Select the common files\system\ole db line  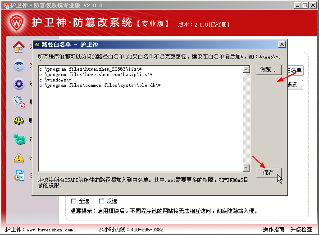(100, 86)
